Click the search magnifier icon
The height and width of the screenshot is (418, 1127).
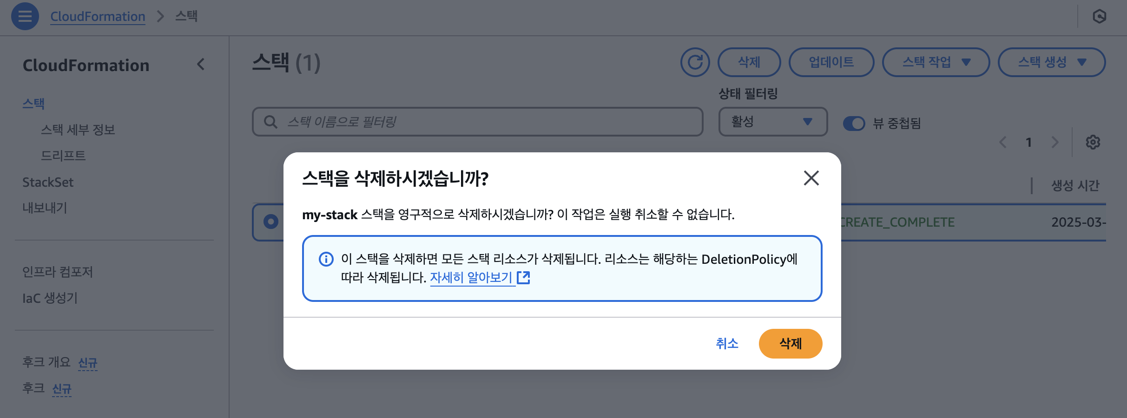pos(270,122)
